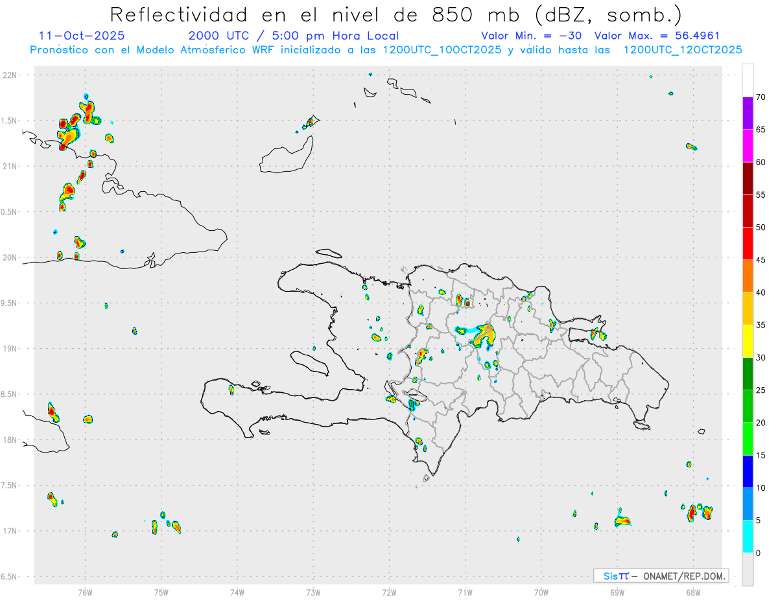Click the colorbar tick value '0'
Viewport: 778px width, 601px height.
point(759,553)
